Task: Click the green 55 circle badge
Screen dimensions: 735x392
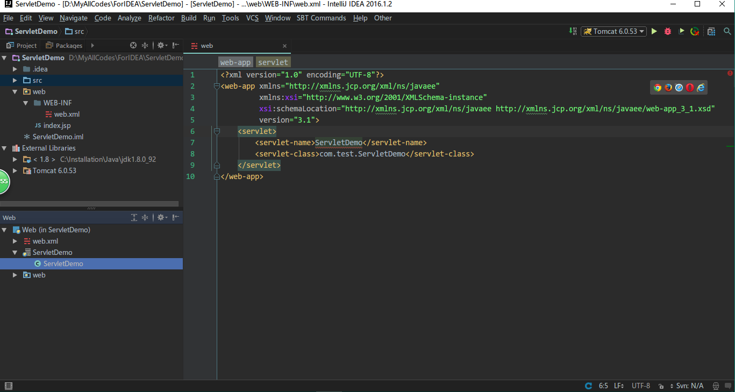Action: tap(3, 181)
